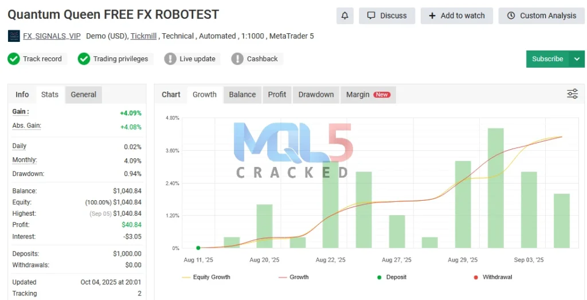Click the Cashback warning icon
Screen dimensions: 587x300
point(237,59)
